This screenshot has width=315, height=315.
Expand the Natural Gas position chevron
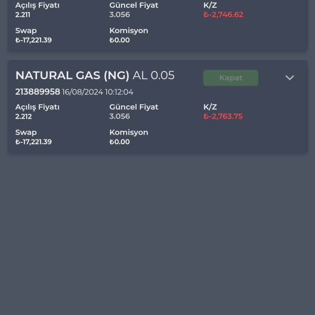pyautogui.click(x=290, y=78)
